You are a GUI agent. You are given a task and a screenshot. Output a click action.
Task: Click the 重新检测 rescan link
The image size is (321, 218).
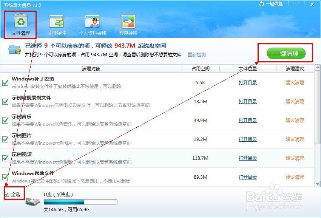(197, 54)
